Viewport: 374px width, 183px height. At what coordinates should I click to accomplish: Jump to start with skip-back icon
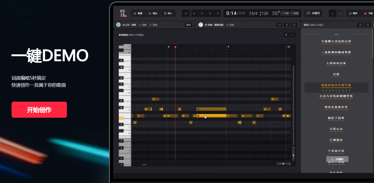pos(194,13)
